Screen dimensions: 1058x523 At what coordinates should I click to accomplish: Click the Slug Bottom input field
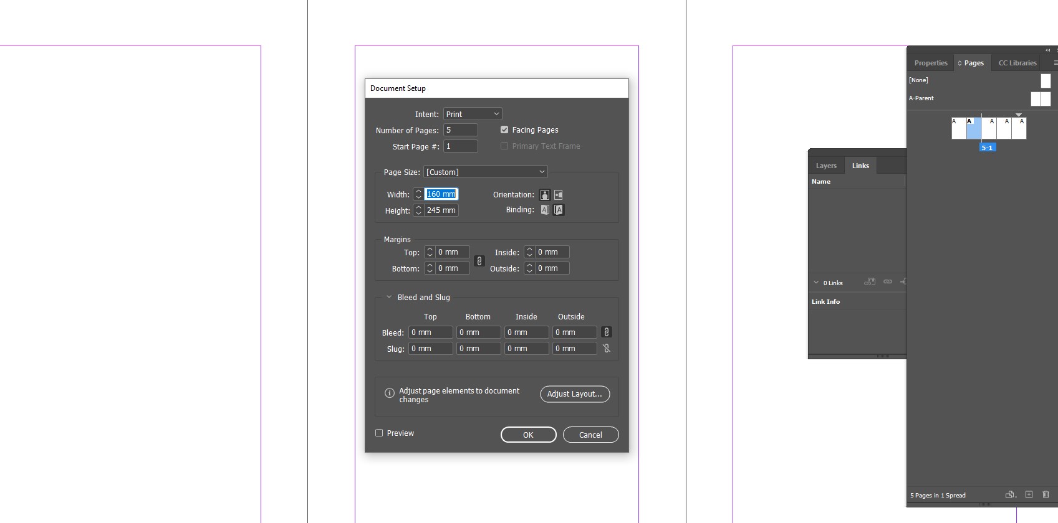click(x=479, y=349)
